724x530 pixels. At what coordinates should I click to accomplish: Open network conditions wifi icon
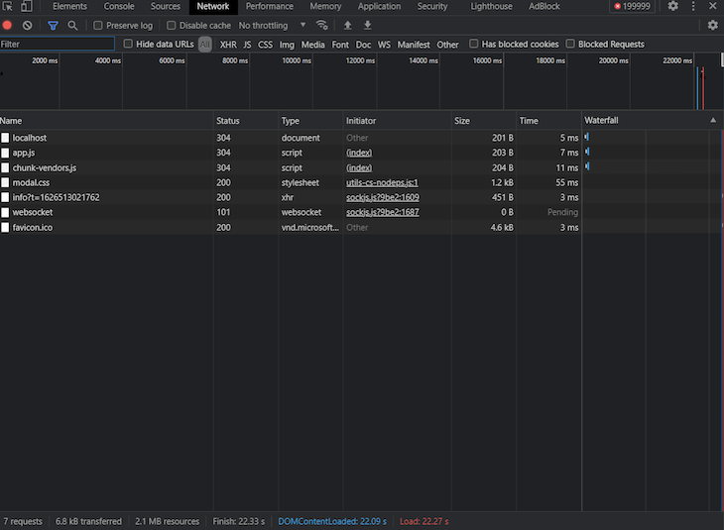[321, 25]
